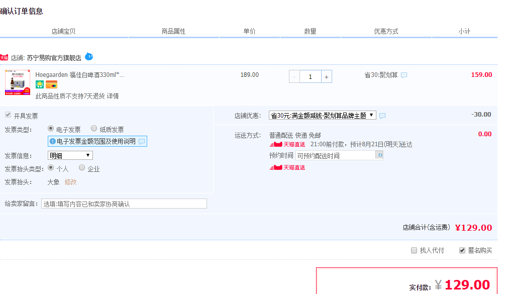Click the Tmall logo beside the store name

4,57
